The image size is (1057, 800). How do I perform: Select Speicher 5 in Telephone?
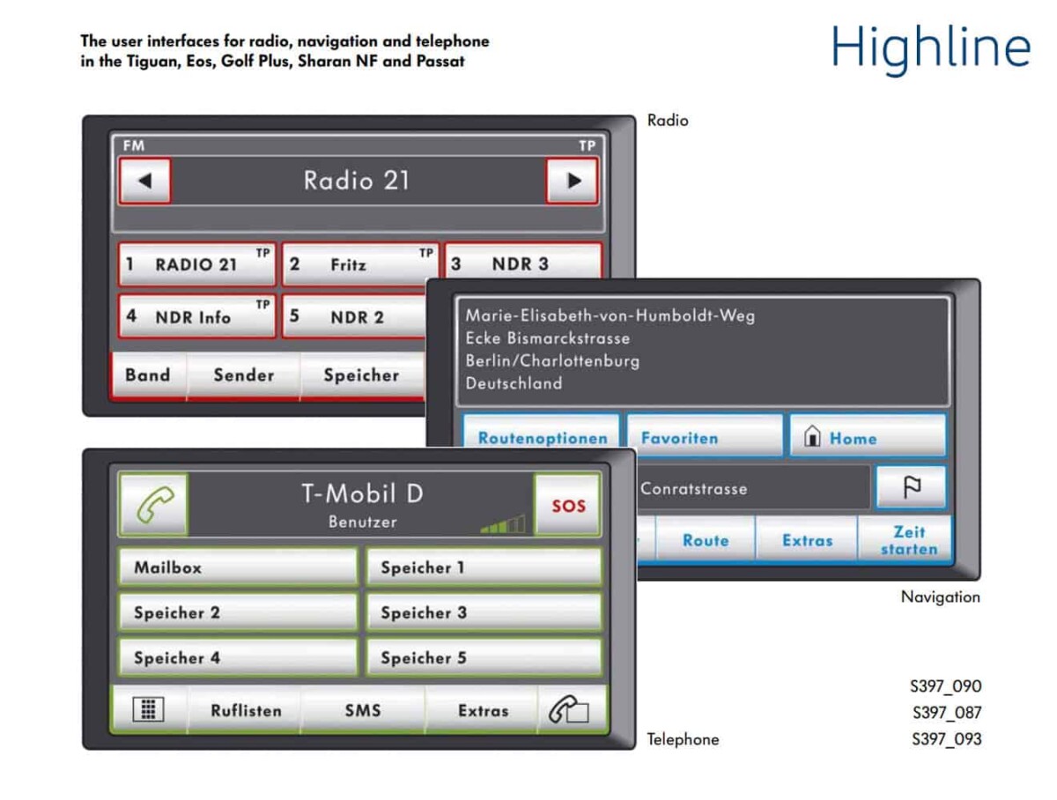click(x=484, y=657)
